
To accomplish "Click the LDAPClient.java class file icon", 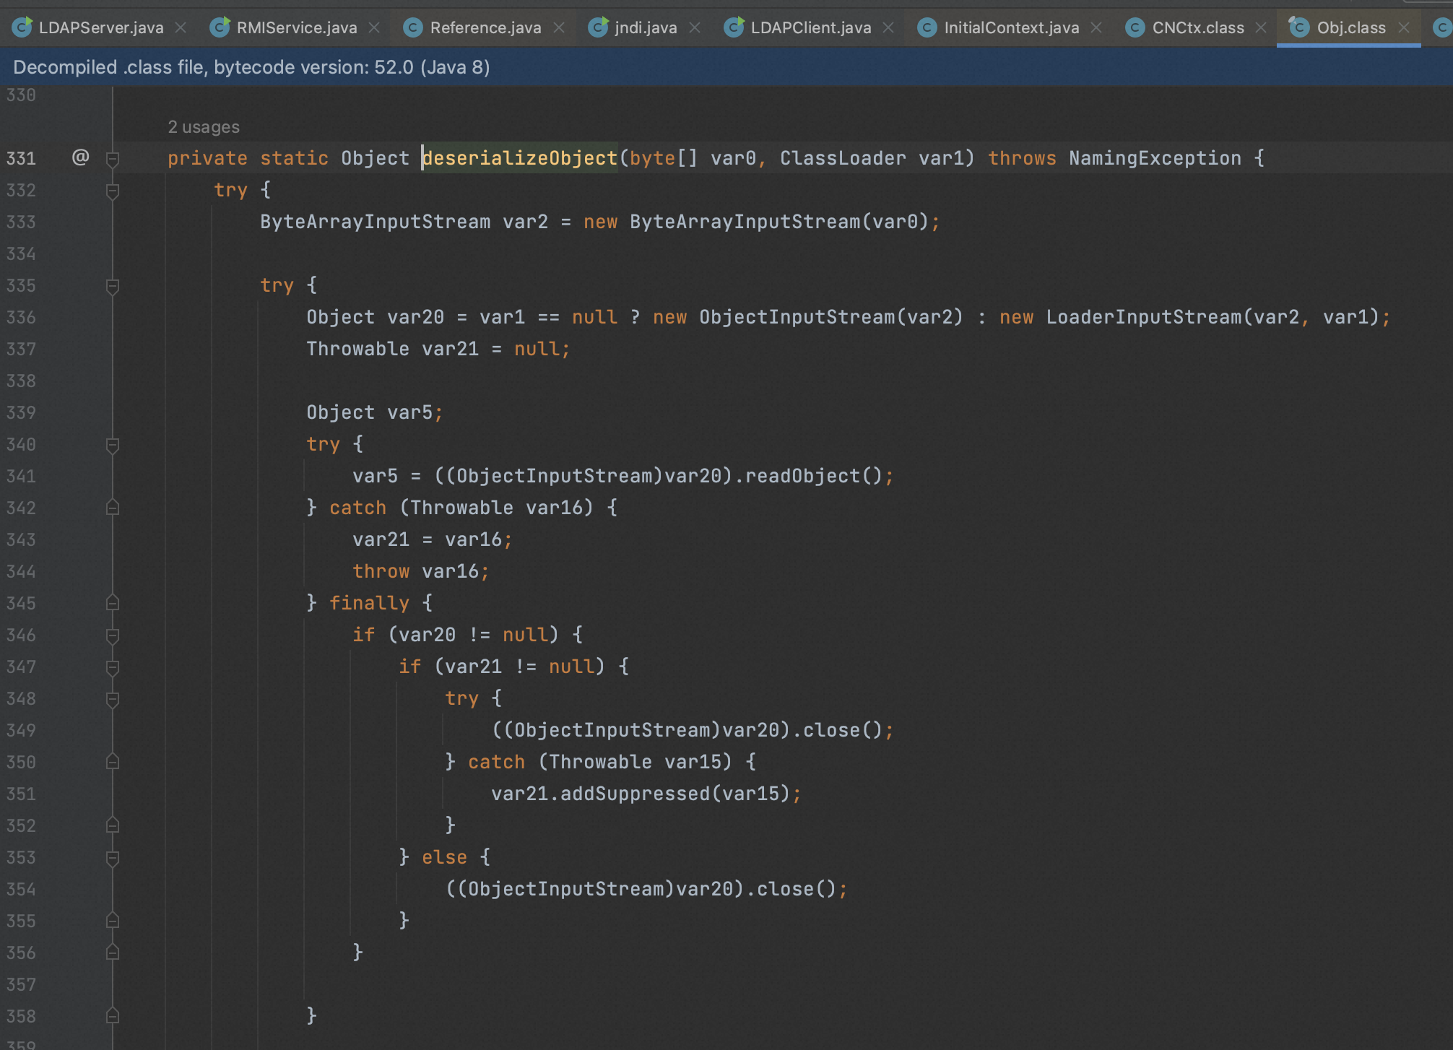I will 734,27.
